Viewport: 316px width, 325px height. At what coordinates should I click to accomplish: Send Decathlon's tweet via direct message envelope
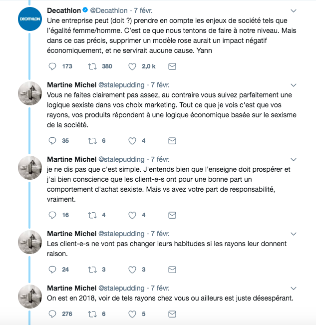[172, 66]
